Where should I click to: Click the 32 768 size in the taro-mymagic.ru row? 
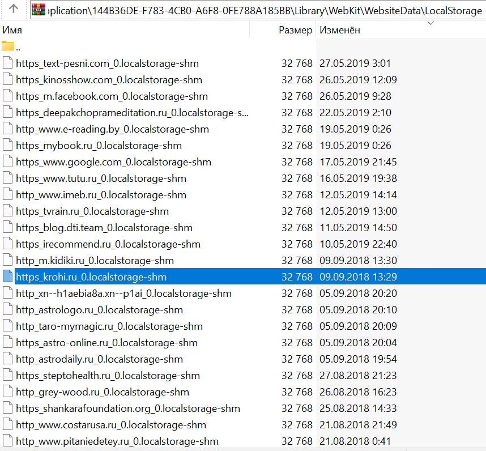(297, 326)
